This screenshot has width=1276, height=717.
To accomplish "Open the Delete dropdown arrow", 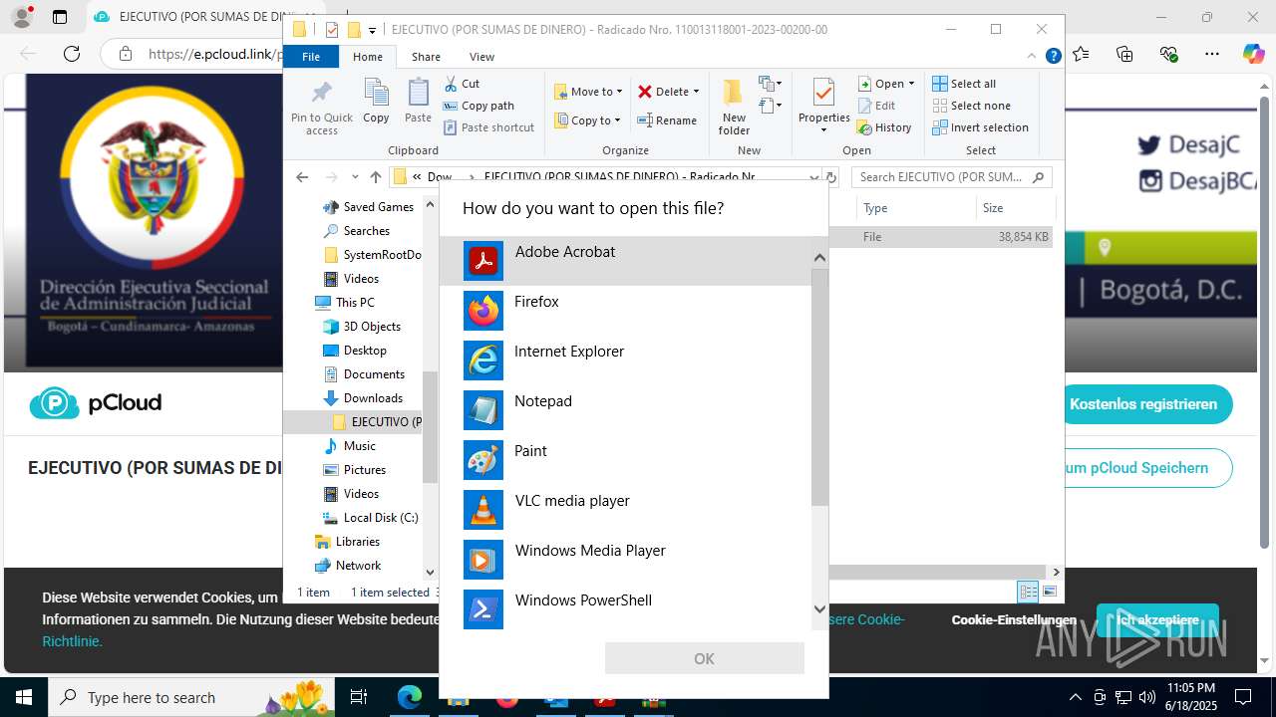I will pyautogui.click(x=696, y=92).
